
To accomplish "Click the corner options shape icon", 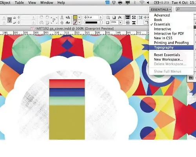I will (146, 23).
